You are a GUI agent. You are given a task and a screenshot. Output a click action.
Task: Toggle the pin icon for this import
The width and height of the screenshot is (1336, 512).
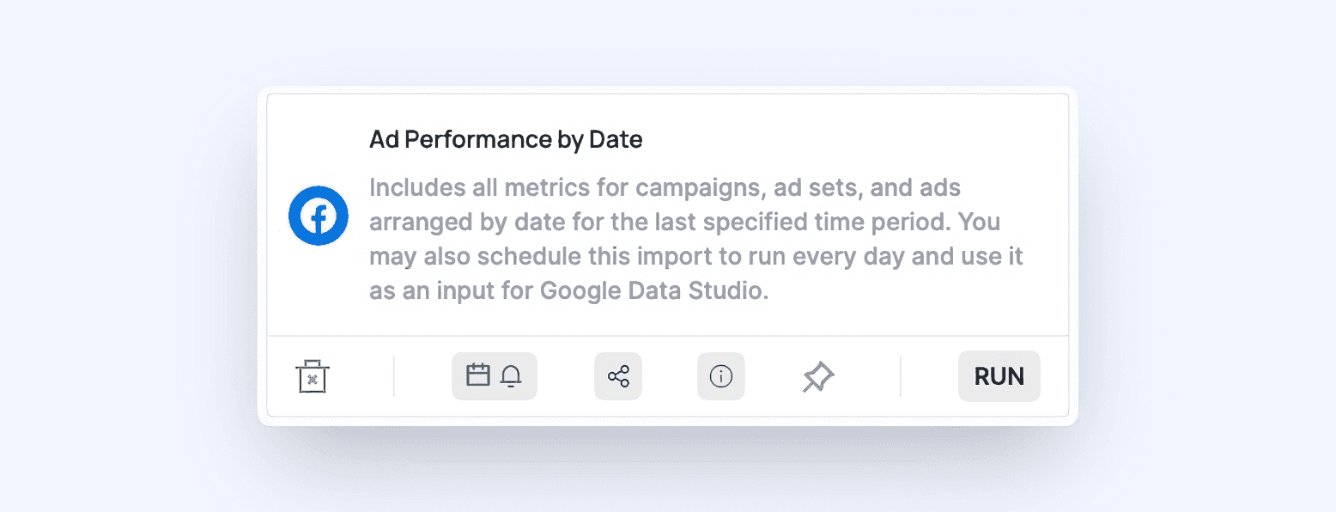(x=817, y=377)
